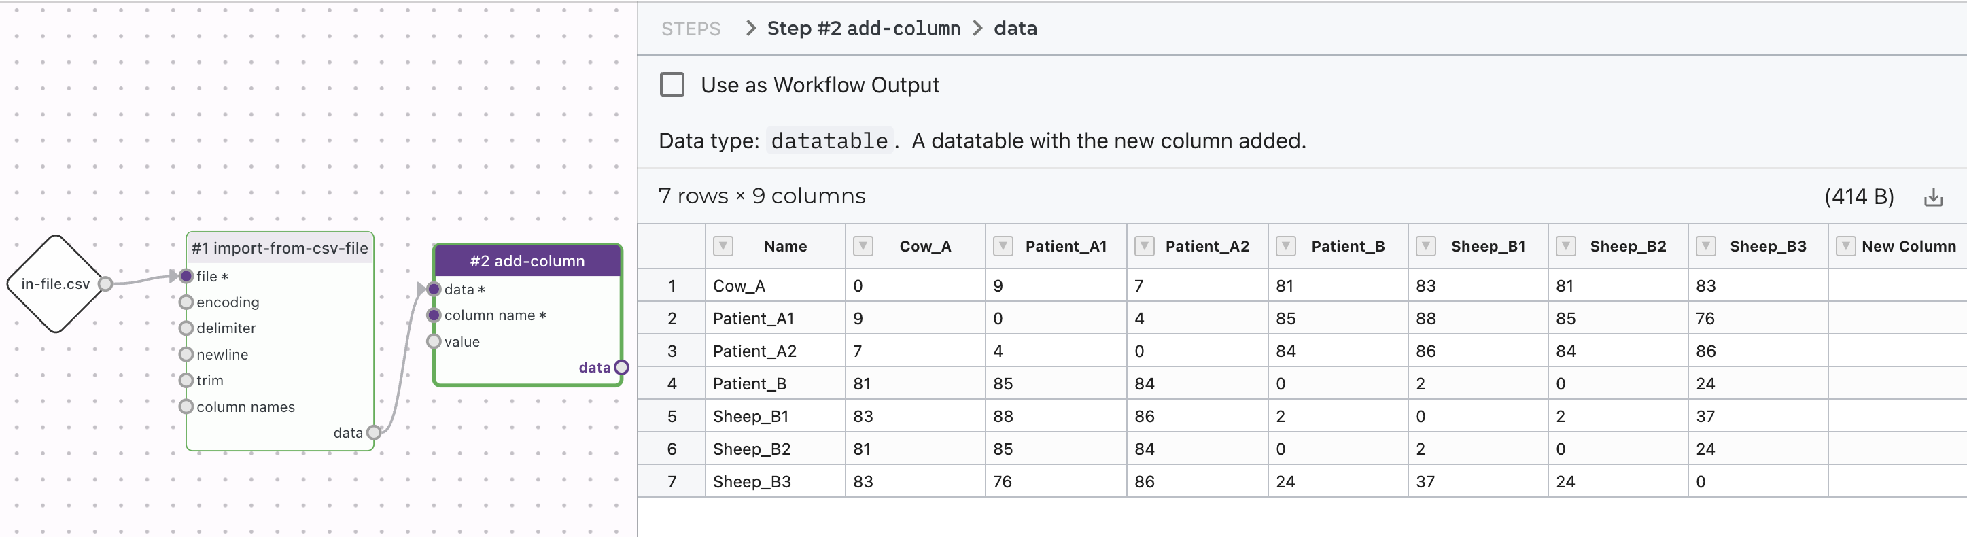
Task: Click the data output port of add-column
Action: [x=621, y=368]
